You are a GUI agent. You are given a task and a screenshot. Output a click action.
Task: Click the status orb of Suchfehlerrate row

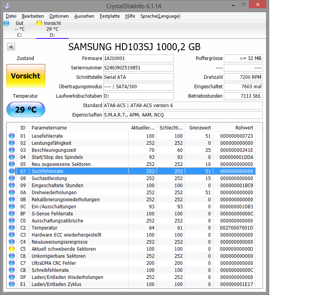pos(12,171)
